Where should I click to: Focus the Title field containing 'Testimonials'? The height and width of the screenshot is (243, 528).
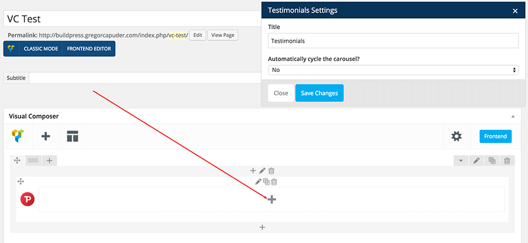tap(393, 40)
